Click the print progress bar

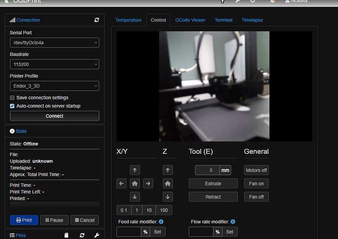pos(54,205)
